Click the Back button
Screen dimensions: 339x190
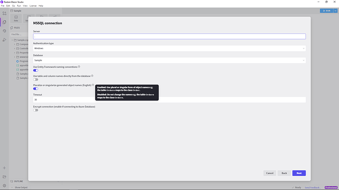pos(284,173)
